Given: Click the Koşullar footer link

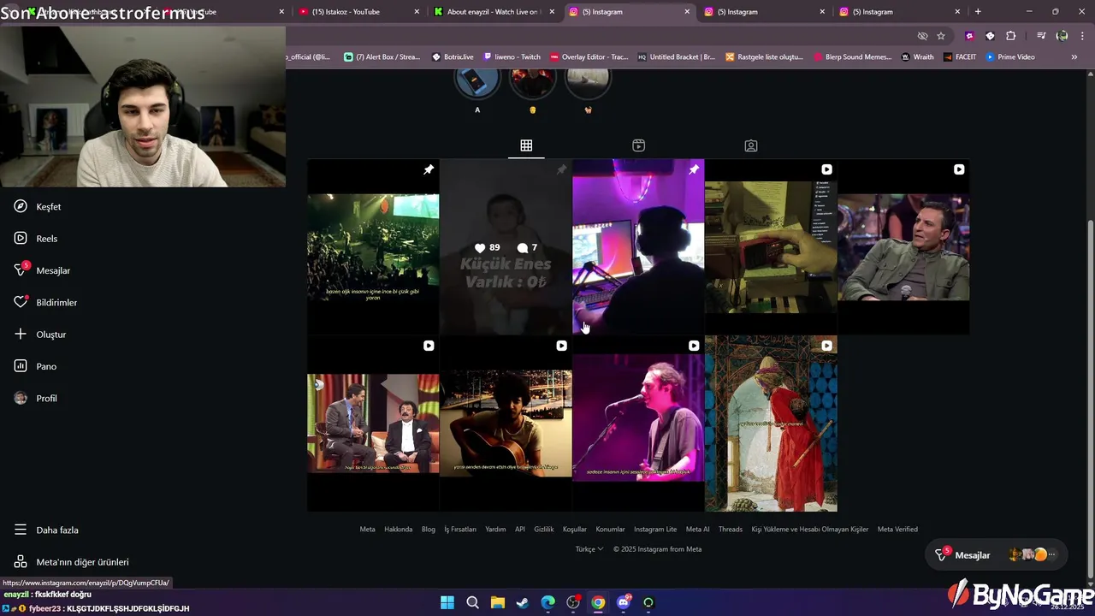Looking at the screenshot, I should click(x=575, y=529).
